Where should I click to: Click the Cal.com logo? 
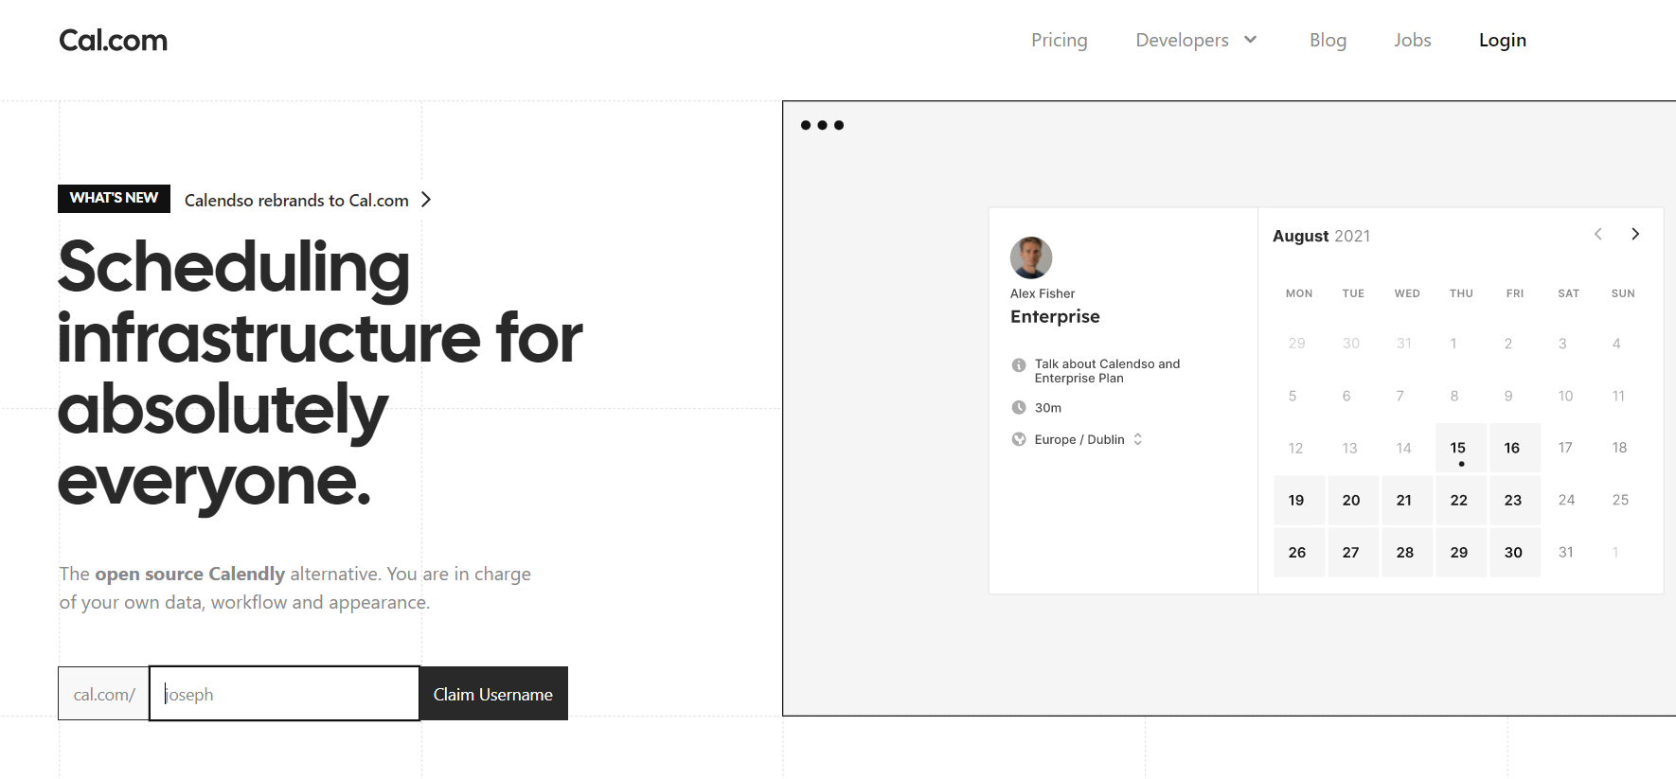point(113,40)
